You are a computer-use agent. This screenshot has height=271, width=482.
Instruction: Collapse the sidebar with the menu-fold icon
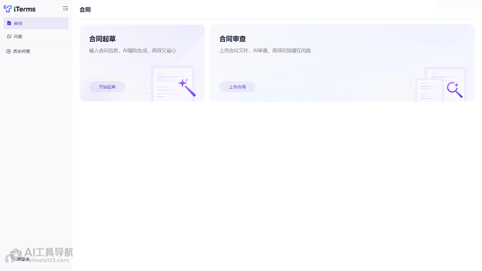tap(65, 8)
